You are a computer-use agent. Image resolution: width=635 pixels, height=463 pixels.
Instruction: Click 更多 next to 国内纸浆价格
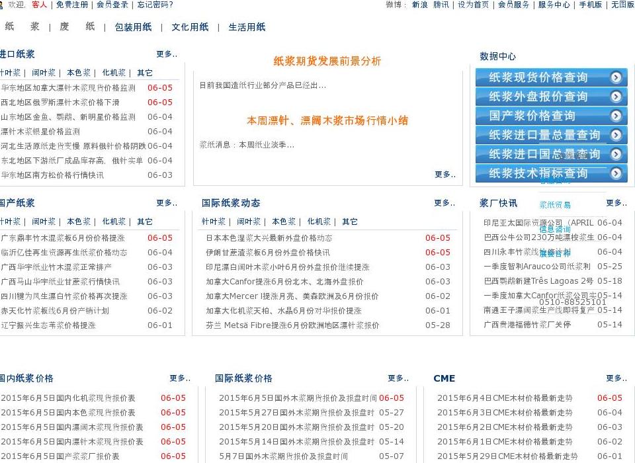[180, 378]
